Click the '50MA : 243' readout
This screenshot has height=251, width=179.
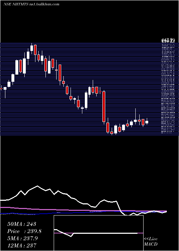(x=21, y=224)
